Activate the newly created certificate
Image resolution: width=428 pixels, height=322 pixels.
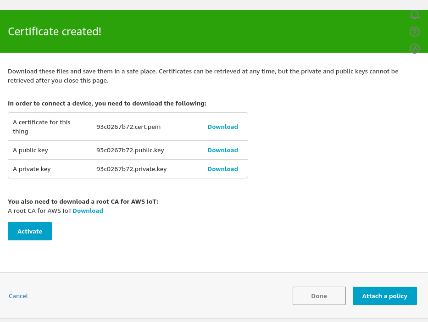coord(30,231)
